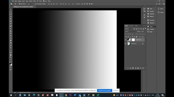Select the Clone Stamp tool

point(11,31)
